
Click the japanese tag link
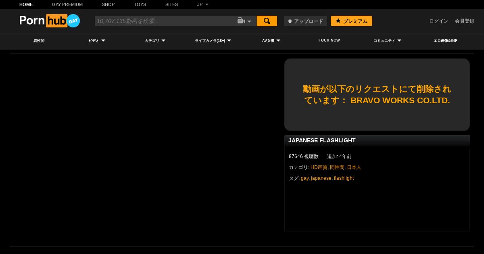click(321, 178)
